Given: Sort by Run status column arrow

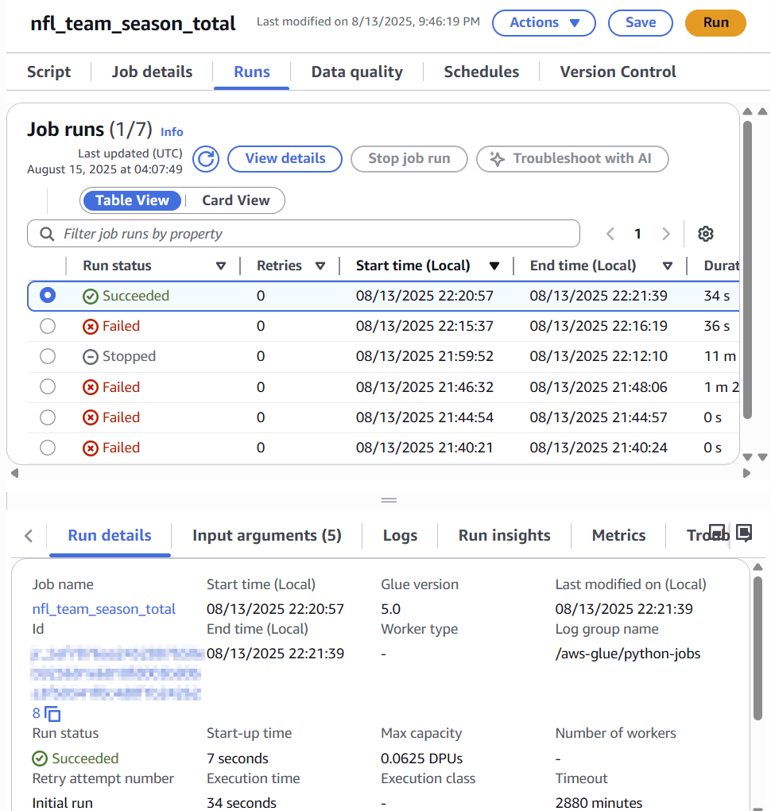Looking at the screenshot, I should 221,266.
